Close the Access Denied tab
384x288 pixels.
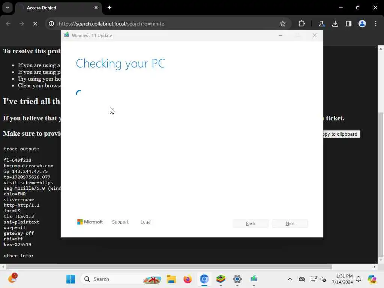(x=96, y=7)
